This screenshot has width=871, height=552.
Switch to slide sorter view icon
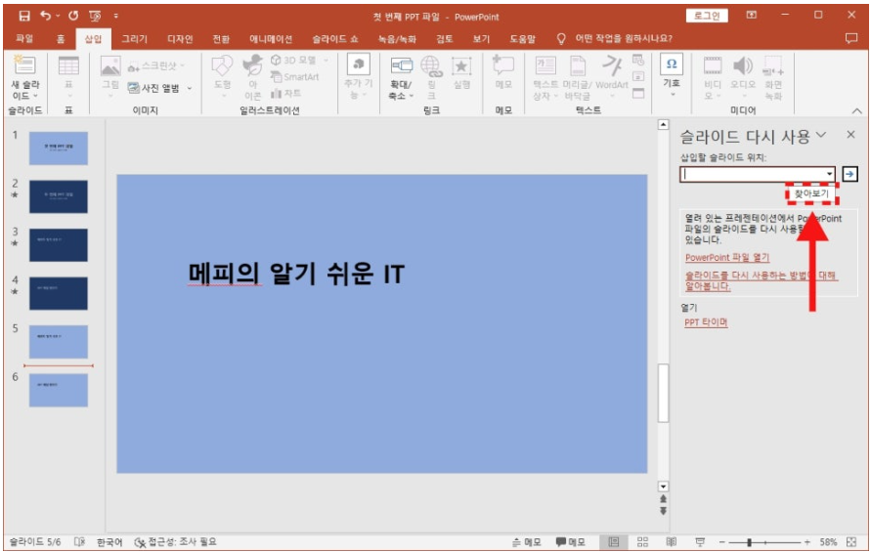coord(642,541)
